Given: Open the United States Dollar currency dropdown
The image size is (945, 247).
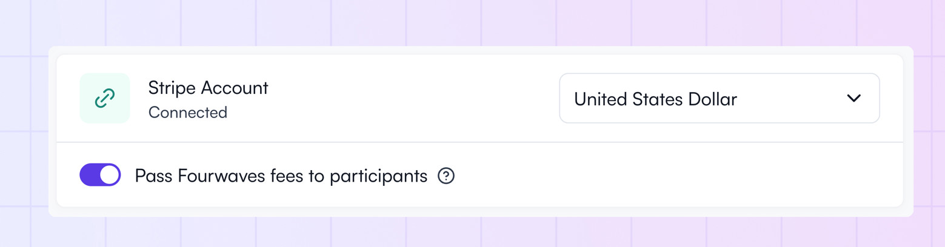Looking at the screenshot, I should [x=719, y=98].
